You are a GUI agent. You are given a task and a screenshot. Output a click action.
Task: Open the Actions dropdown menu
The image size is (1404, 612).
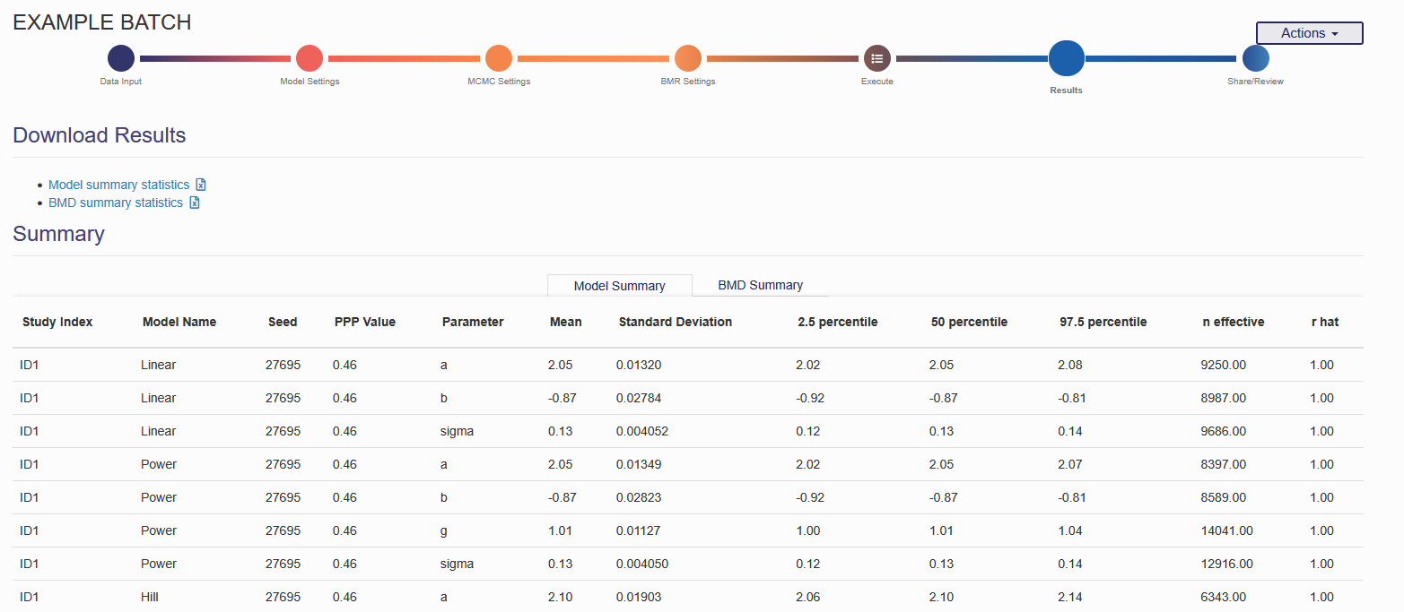[x=1309, y=33]
